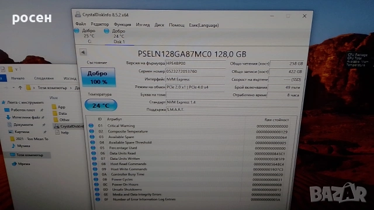
Task: Click the CrystalDiskInfo title bar app icon
Action: pyautogui.click(x=78, y=14)
